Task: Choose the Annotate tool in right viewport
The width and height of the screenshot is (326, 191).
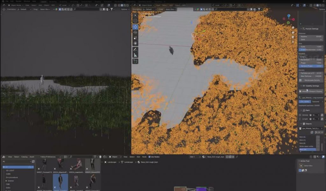Action: (135, 50)
